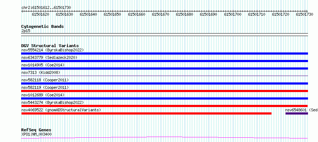The image size is (318, 142).
Task: Select the blue bar under nsv582118
Action: 164,83
